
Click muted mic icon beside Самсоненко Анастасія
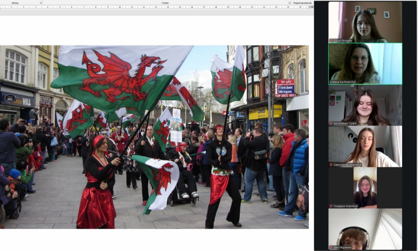tap(331, 165)
